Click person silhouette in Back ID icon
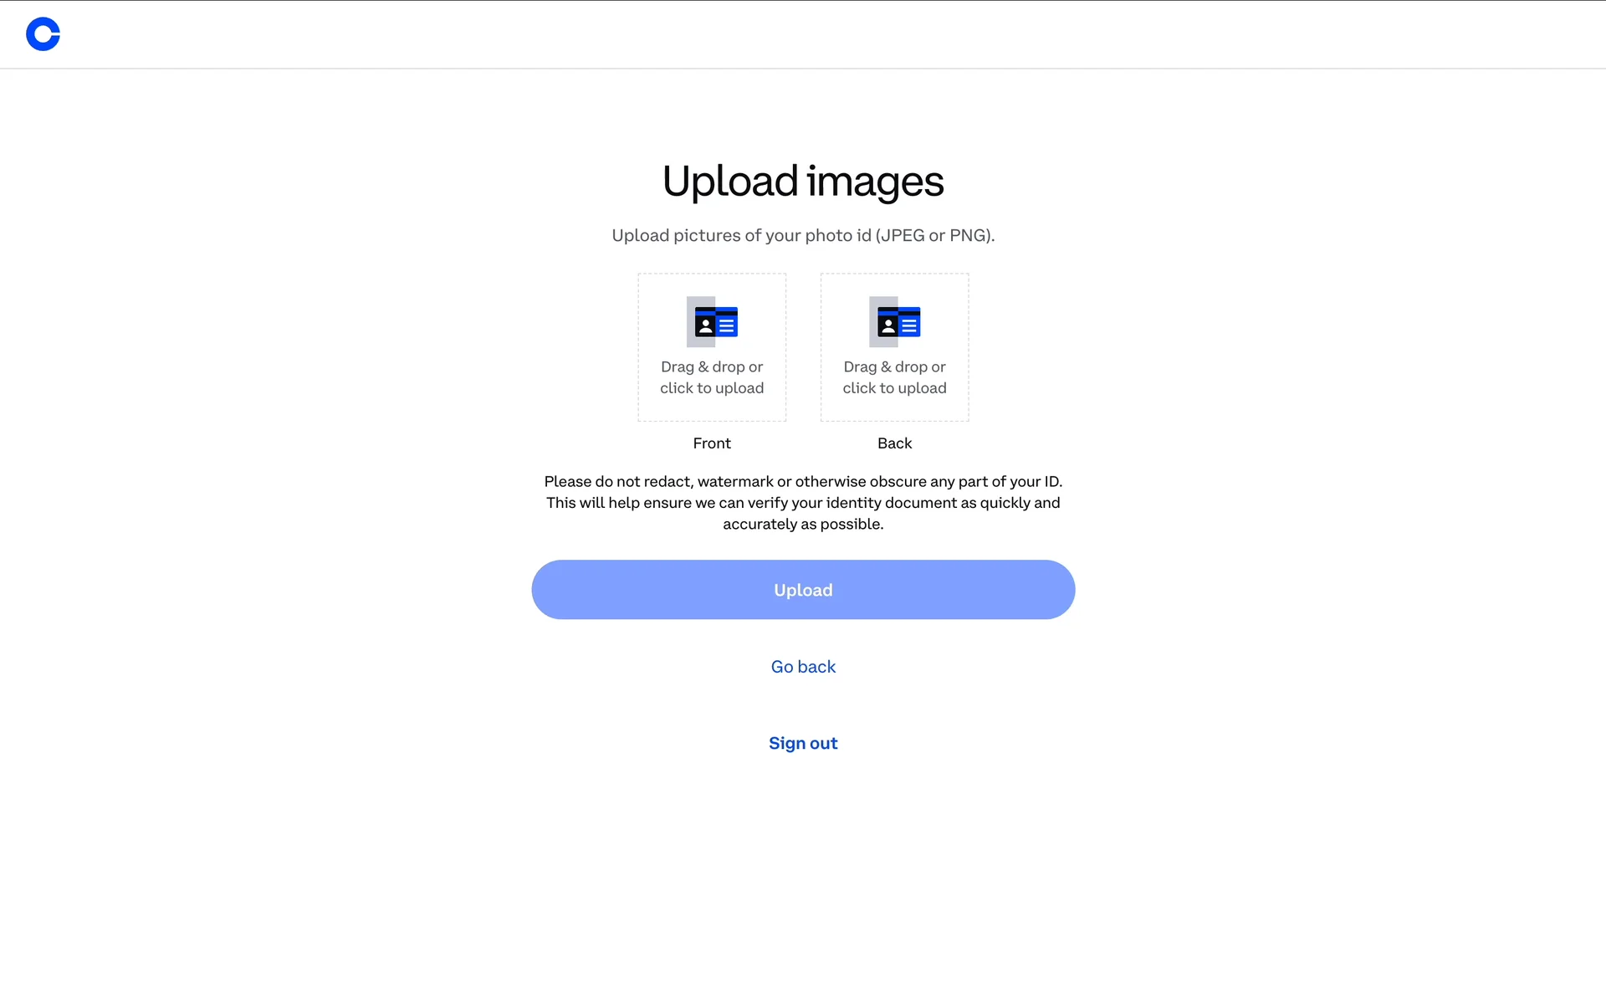 click(887, 325)
